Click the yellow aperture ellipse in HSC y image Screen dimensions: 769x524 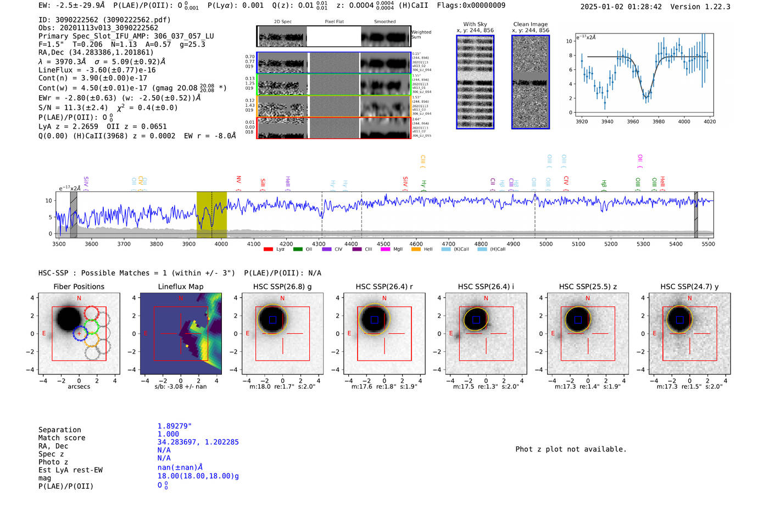[679, 319]
